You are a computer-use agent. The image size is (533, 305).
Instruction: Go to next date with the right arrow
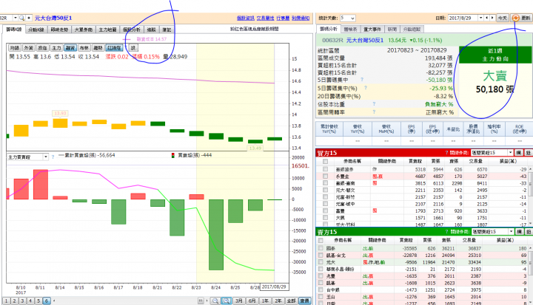click(492, 18)
